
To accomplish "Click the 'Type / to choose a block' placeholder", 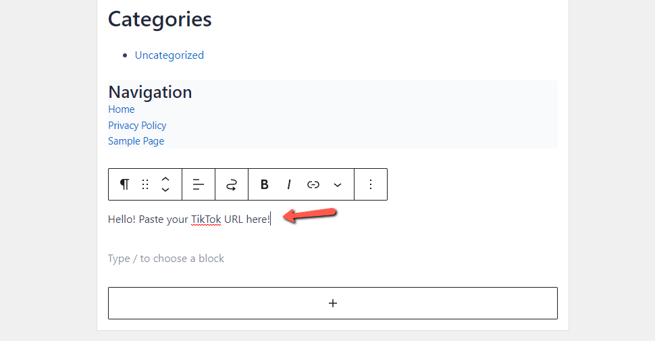I will [166, 259].
